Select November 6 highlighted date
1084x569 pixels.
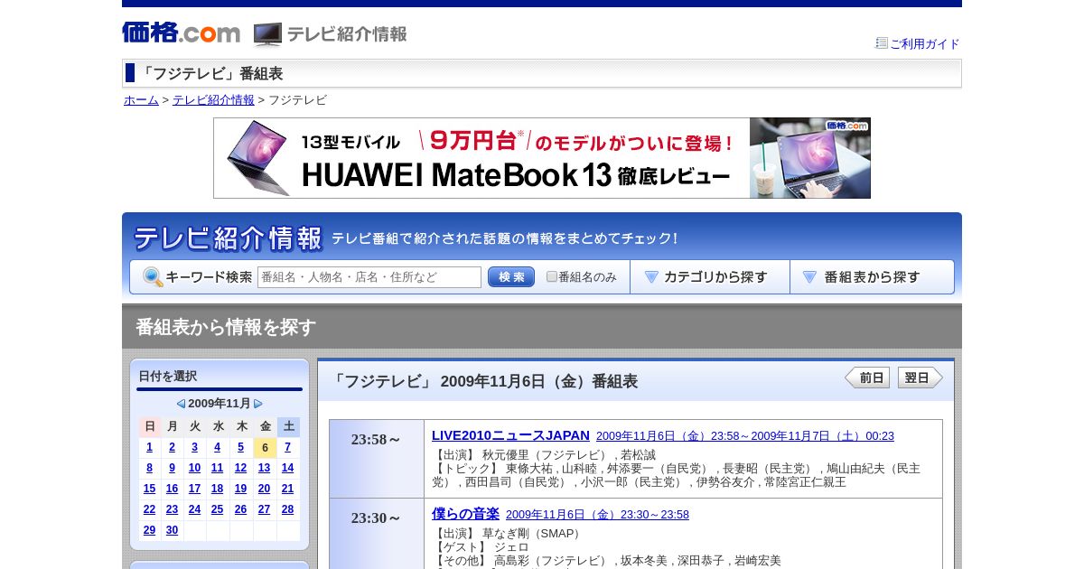click(265, 447)
